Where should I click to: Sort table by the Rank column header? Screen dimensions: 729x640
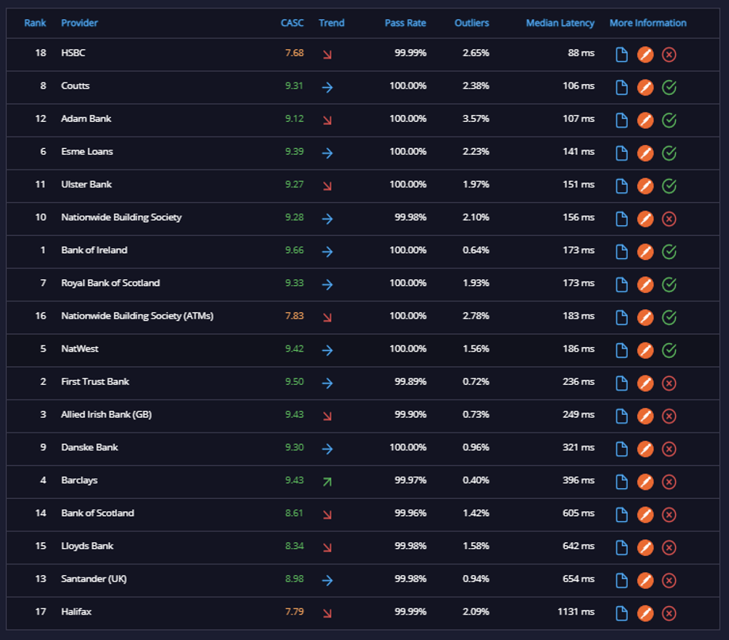point(35,23)
